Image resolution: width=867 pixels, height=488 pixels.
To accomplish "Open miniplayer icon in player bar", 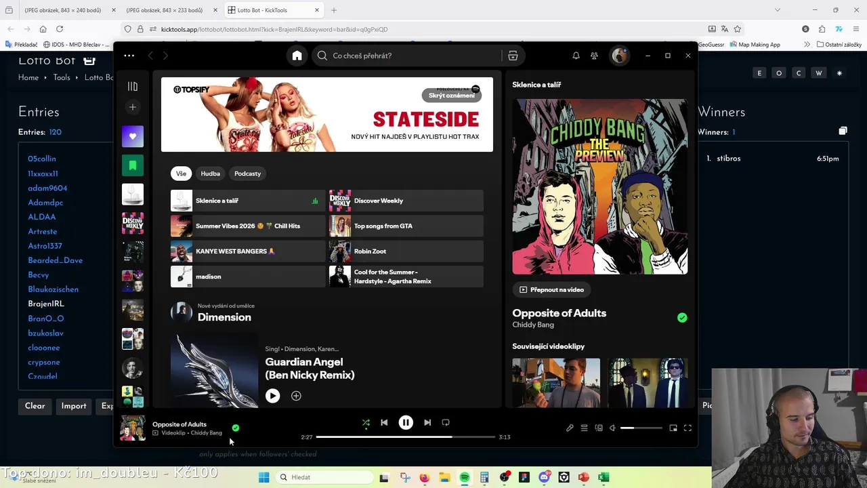I will point(673,428).
